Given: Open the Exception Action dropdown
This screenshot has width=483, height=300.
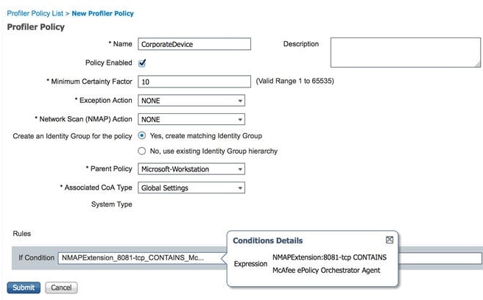Looking at the screenshot, I should [x=191, y=101].
